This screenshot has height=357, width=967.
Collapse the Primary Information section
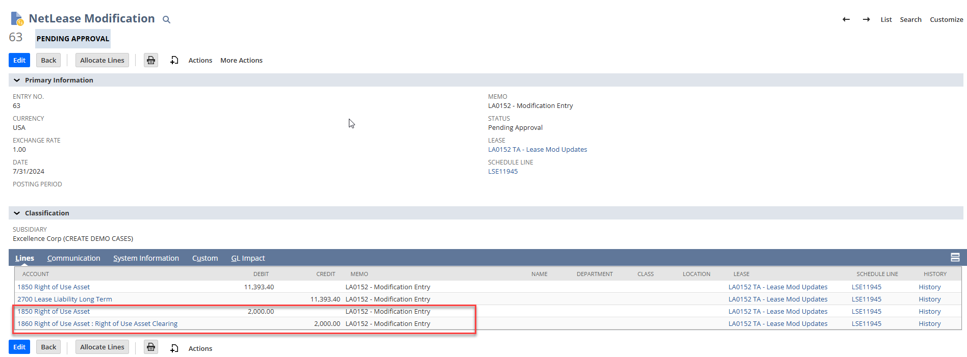[x=17, y=80]
